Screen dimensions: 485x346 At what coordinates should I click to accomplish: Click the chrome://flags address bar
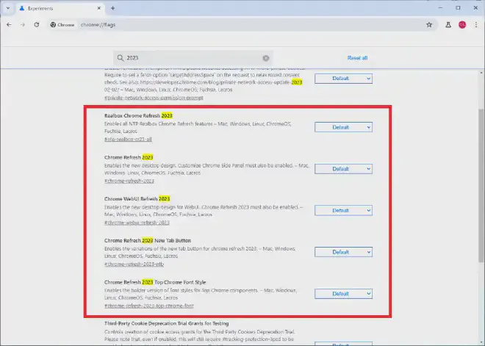[242, 25]
